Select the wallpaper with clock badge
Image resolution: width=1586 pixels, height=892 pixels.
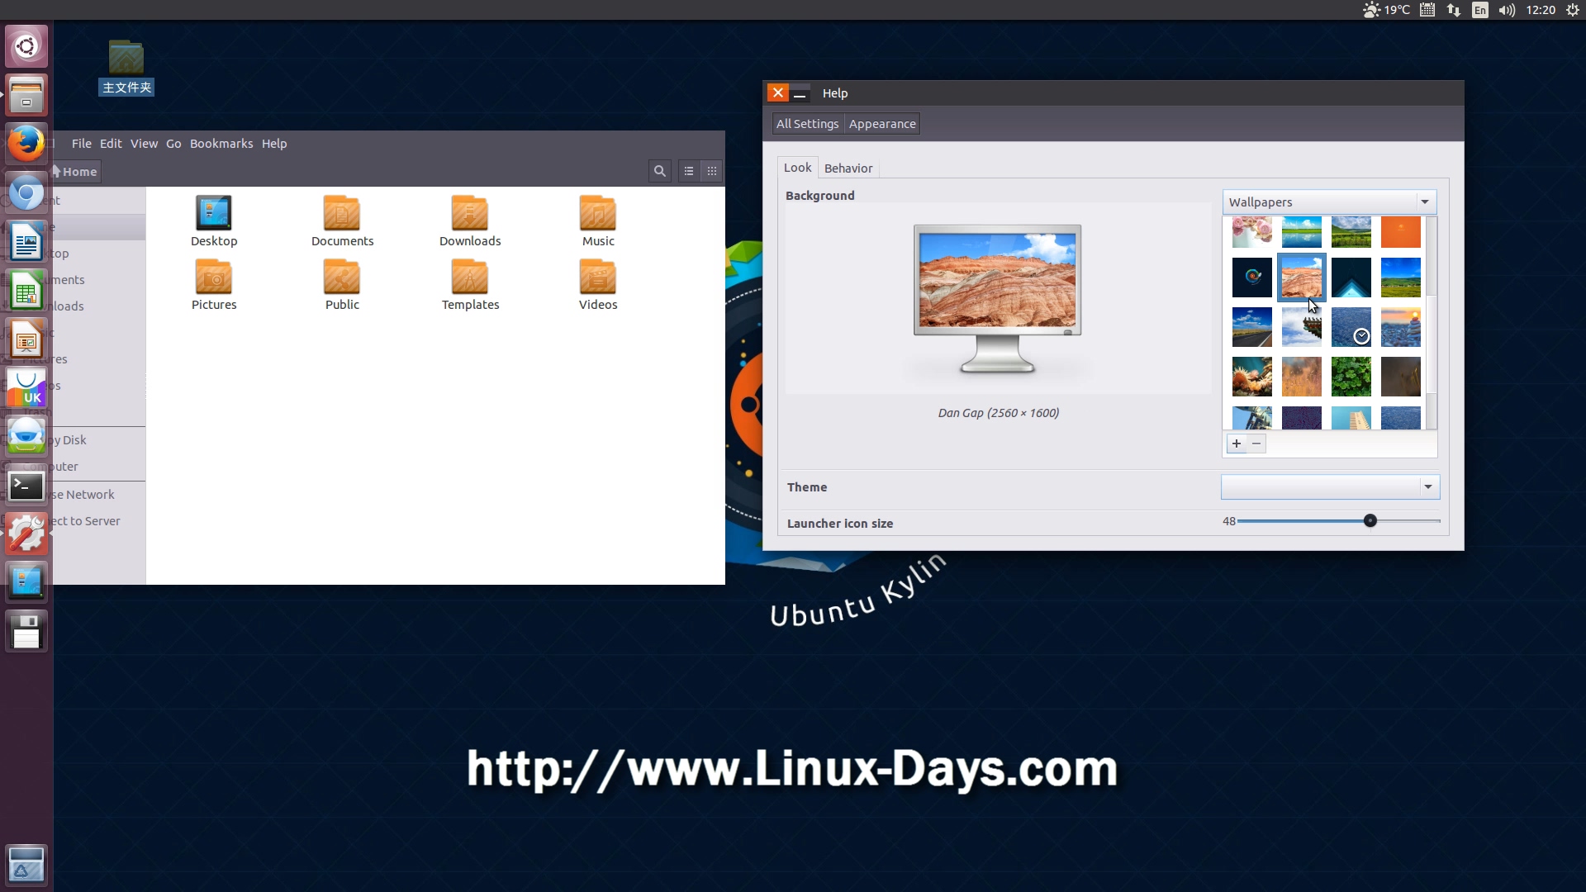(1351, 327)
